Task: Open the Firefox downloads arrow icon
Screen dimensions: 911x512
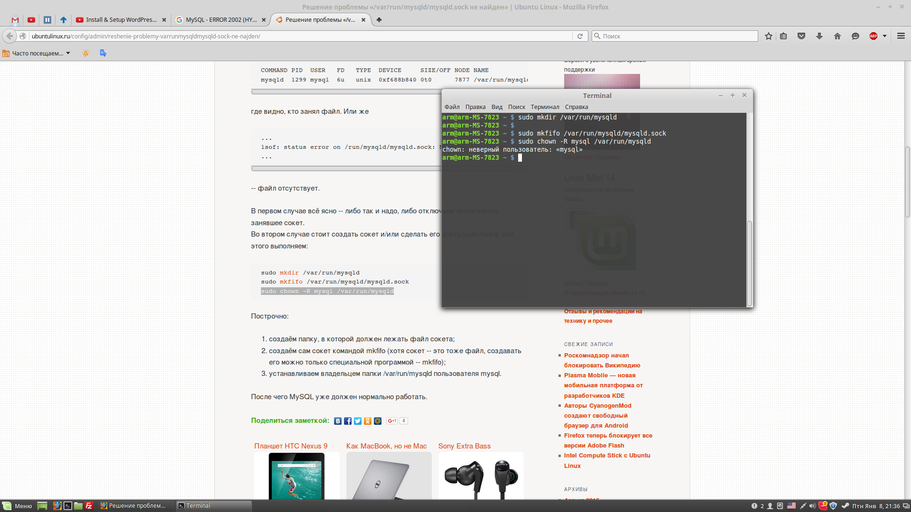Action: pyautogui.click(x=819, y=36)
